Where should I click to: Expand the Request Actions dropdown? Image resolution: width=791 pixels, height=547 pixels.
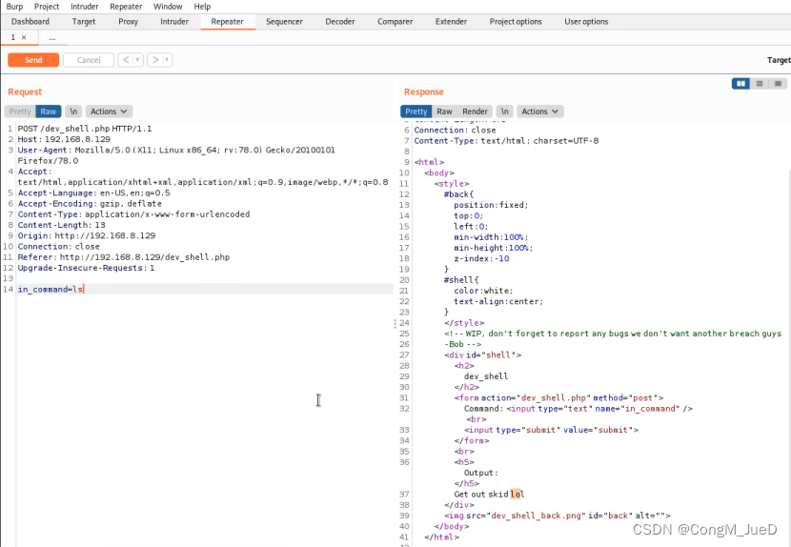[x=109, y=111]
